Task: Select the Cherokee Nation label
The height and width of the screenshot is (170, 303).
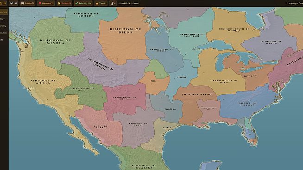Action: [x=197, y=94]
